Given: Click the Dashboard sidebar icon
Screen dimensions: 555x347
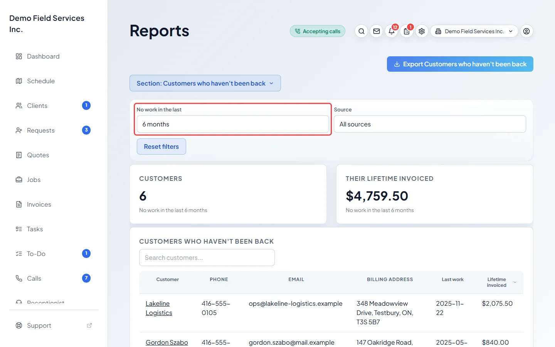Looking at the screenshot, I should 19,56.
